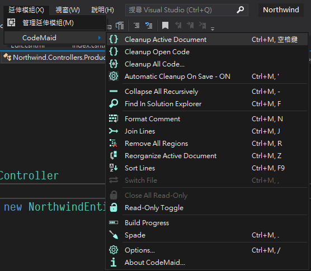This screenshot has width=311, height=271.
Task: Click the Cleanup Open Code braces icon
Action: [x=114, y=52]
